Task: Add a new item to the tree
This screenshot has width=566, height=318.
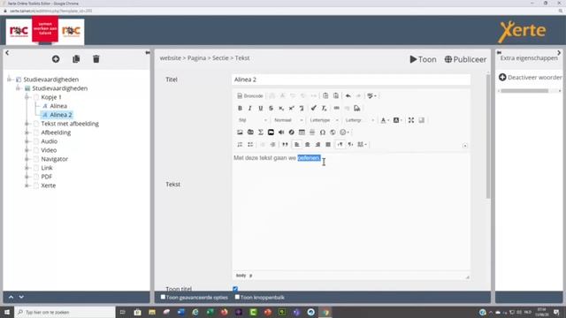Action: [x=56, y=59]
